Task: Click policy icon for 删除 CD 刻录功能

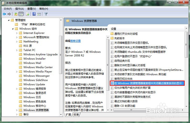Action: tap(112, 106)
